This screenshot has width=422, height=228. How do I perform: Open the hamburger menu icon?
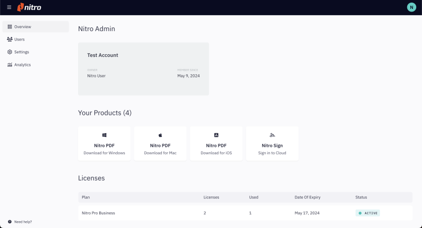pos(9,7)
